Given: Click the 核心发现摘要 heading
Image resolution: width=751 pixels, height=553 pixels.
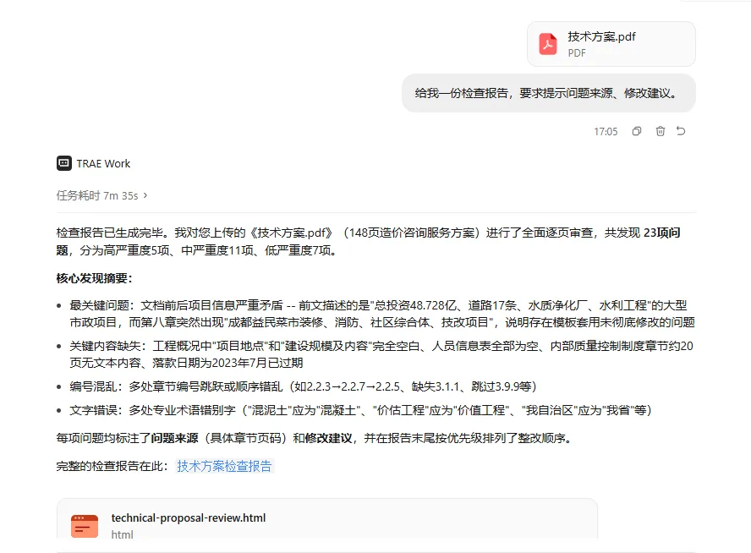Looking at the screenshot, I should [95, 278].
